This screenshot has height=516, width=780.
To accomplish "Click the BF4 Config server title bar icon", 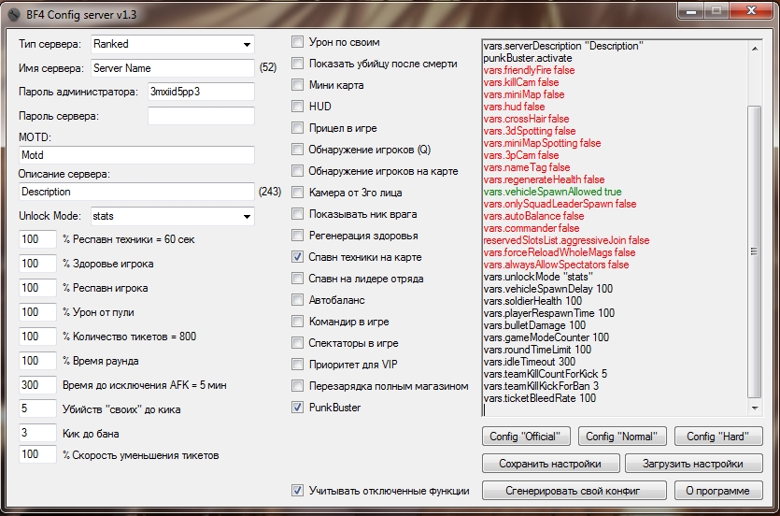I will [13, 14].
